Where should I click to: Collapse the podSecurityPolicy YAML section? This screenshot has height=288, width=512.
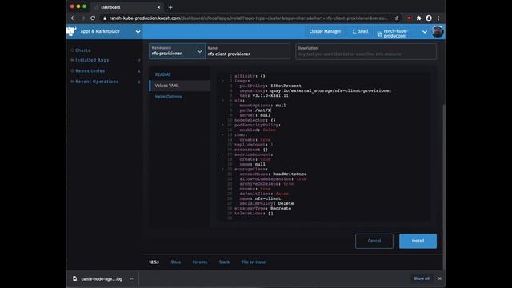pos(223,125)
